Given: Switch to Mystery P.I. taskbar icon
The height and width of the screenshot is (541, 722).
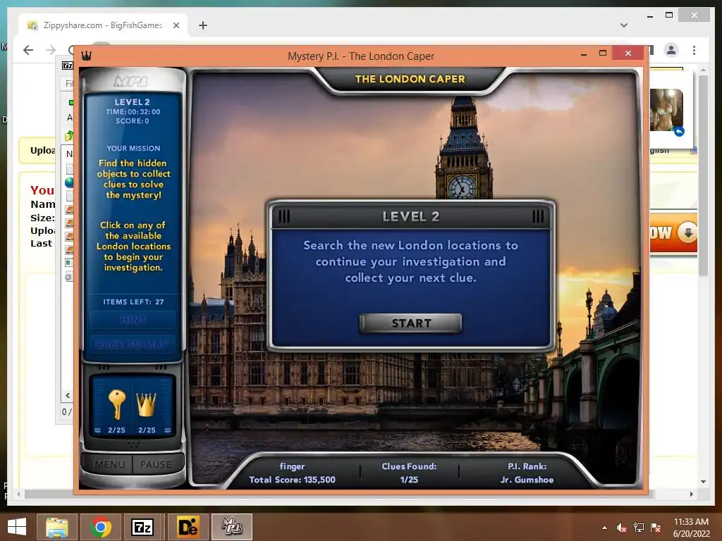Looking at the screenshot, I should click(231, 527).
